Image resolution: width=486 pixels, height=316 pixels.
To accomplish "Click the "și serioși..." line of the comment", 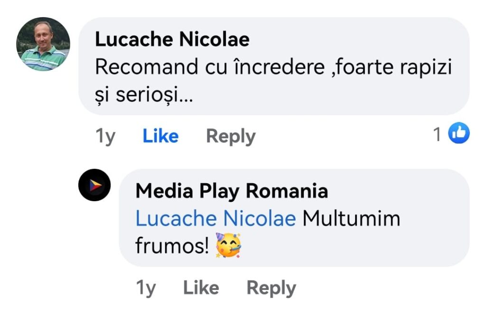I will 144,94.
